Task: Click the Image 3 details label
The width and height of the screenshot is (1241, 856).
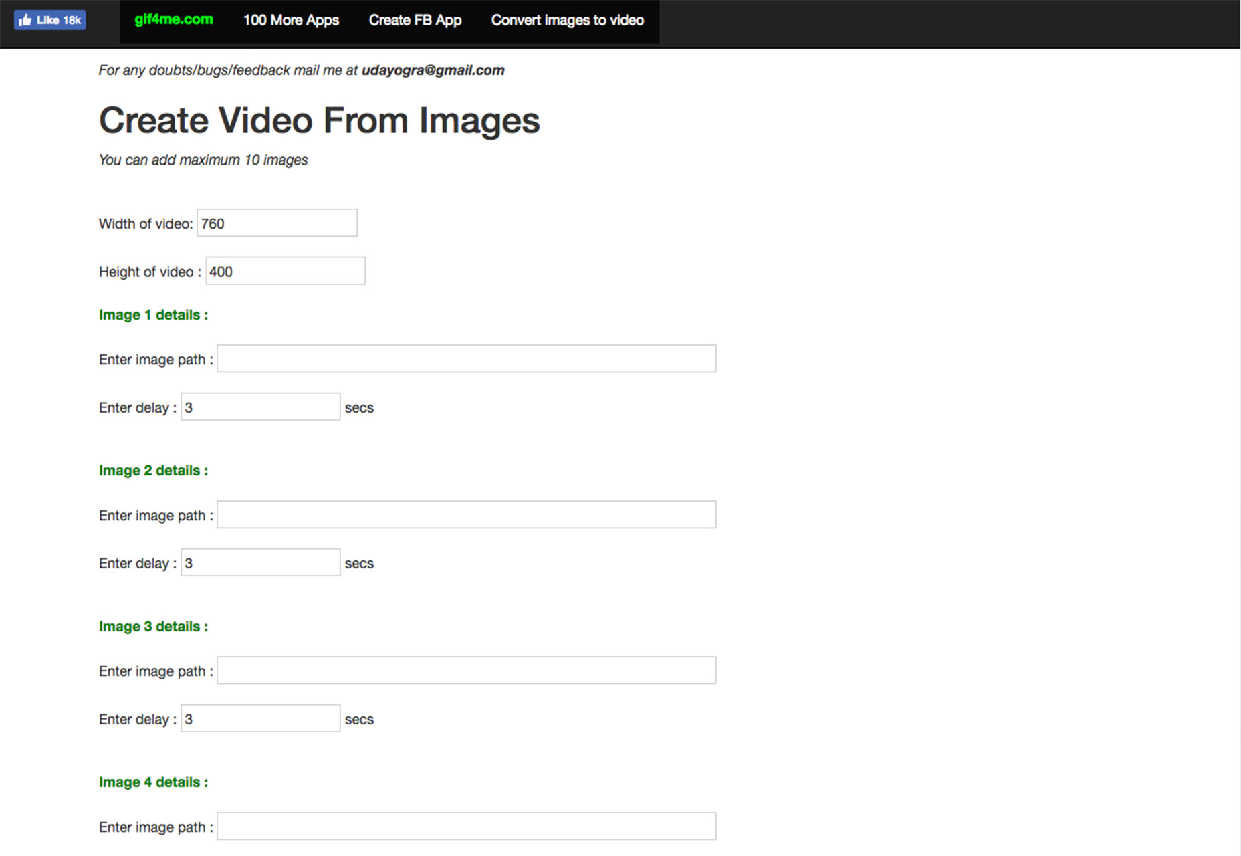Action: click(154, 627)
